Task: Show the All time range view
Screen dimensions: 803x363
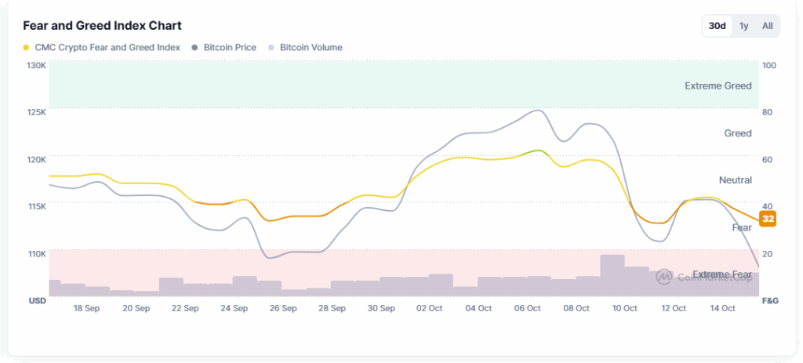Action: click(767, 26)
